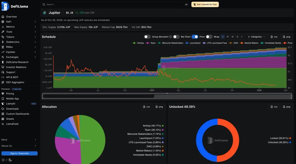Toggle the Group Allocation switch
The height and width of the screenshot is (164, 296).
pyautogui.click(x=147, y=37)
